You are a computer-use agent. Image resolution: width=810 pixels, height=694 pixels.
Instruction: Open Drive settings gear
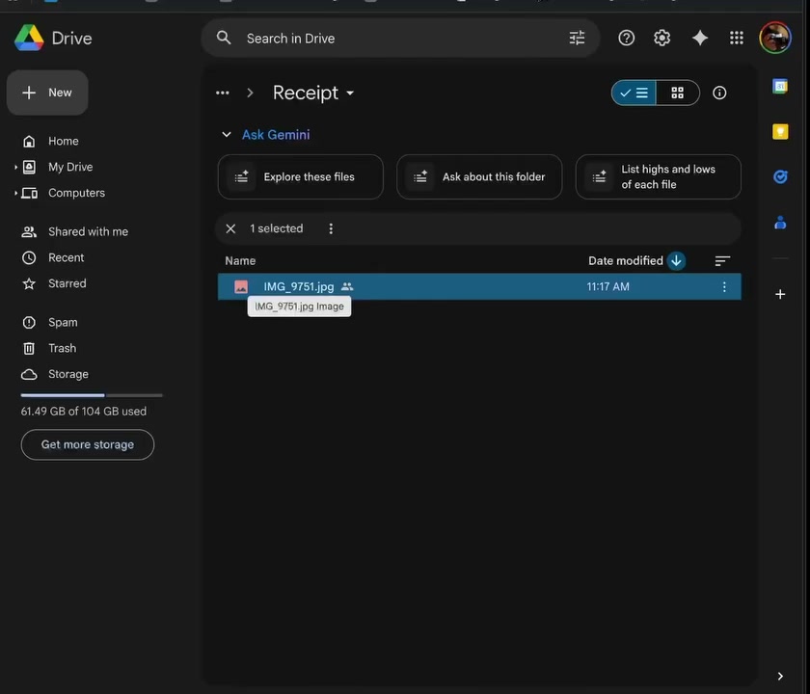661,38
